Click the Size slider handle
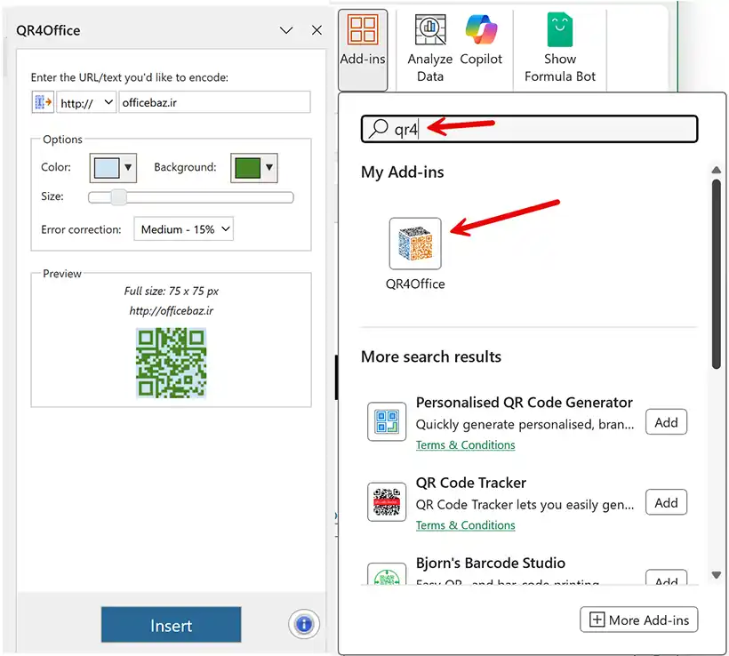 (118, 197)
